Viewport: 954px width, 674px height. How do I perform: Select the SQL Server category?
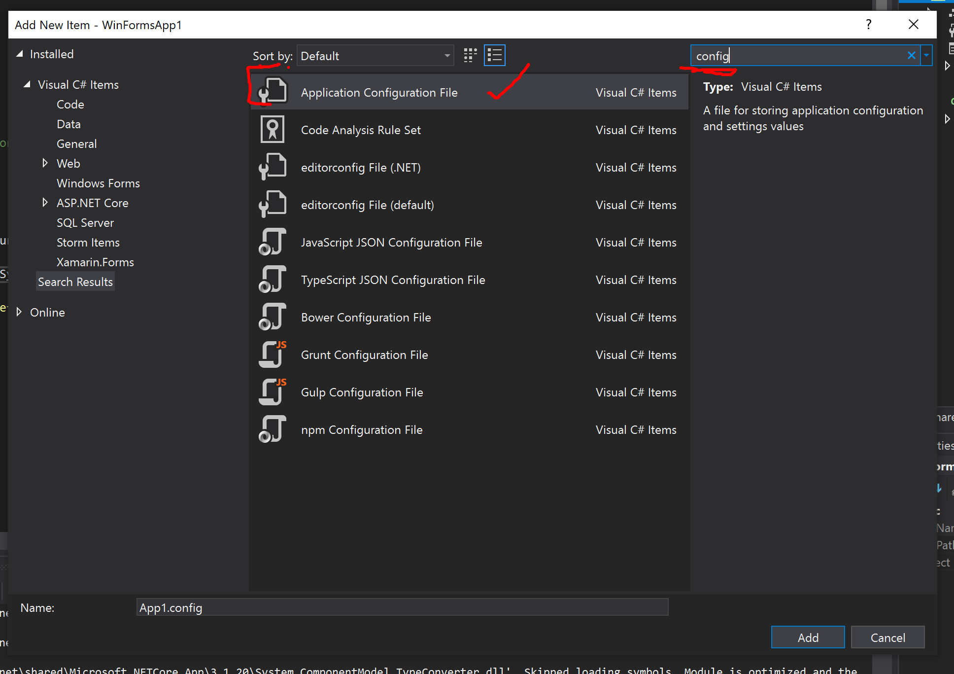click(x=85, y=223)
